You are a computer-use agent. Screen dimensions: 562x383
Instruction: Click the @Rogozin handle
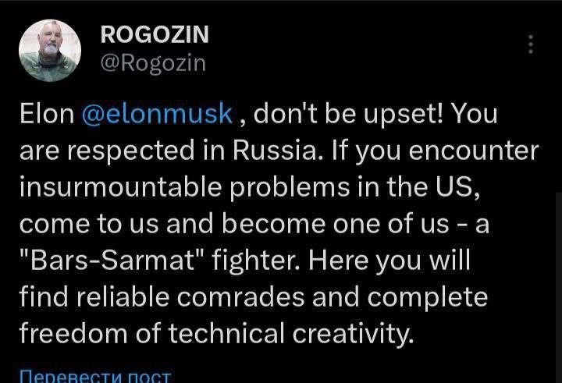(153, 62)
